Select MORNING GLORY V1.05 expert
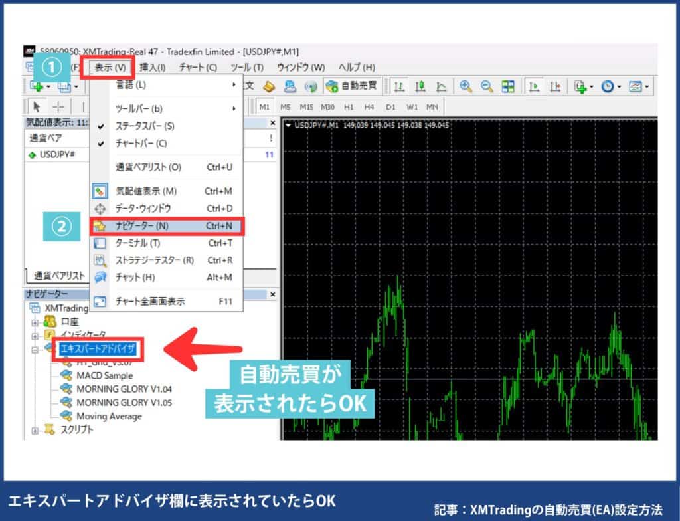This screenshot has height=521, width=680. click(x=124, y=403)
